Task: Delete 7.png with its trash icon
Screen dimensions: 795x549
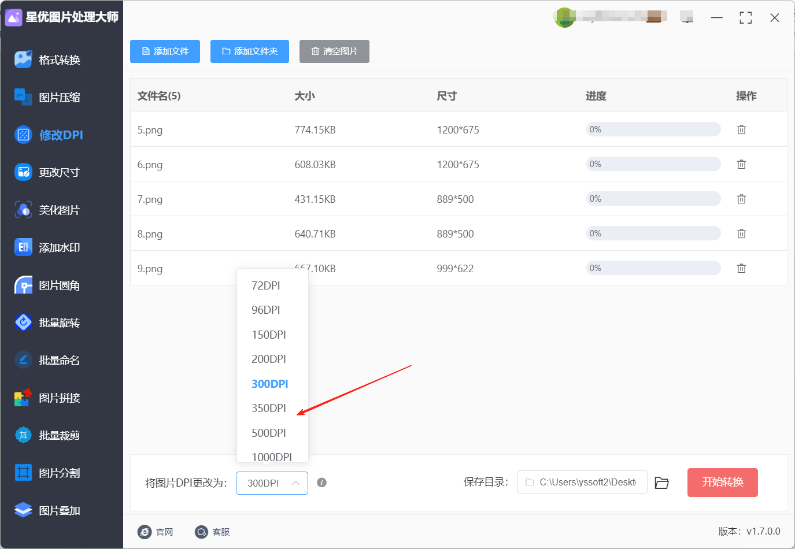Action: click(741, 199)
